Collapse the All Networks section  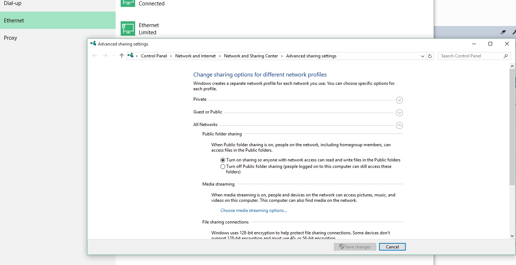coord(399,125)
